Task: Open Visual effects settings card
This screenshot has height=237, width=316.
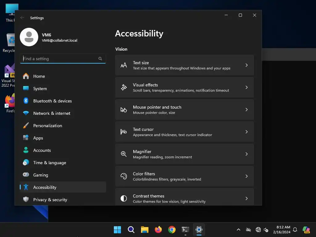Action: pyautogui.click(x=185, y=87)
